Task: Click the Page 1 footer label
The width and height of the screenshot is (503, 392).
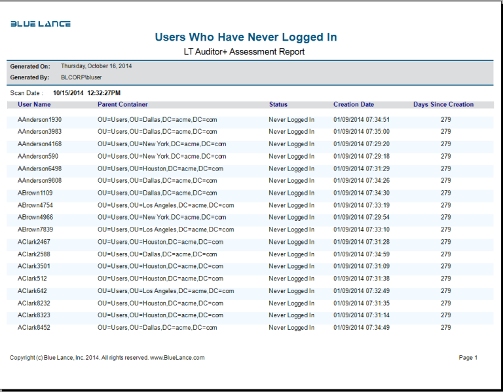Action: pos(468,358)
